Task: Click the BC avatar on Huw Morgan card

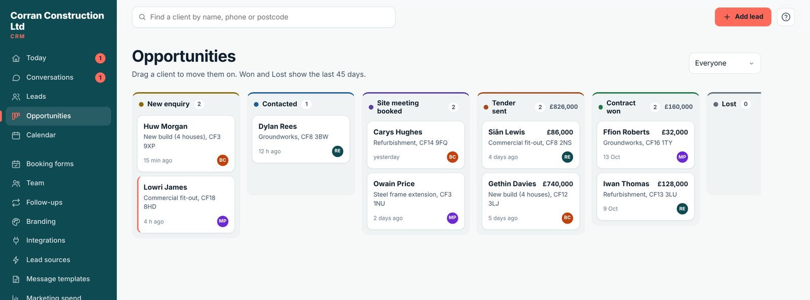Action: click(x=223, y=160)
